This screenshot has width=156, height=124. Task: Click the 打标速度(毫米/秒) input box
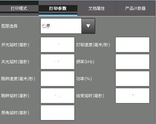pyautogui.click(x=132, y=45)
